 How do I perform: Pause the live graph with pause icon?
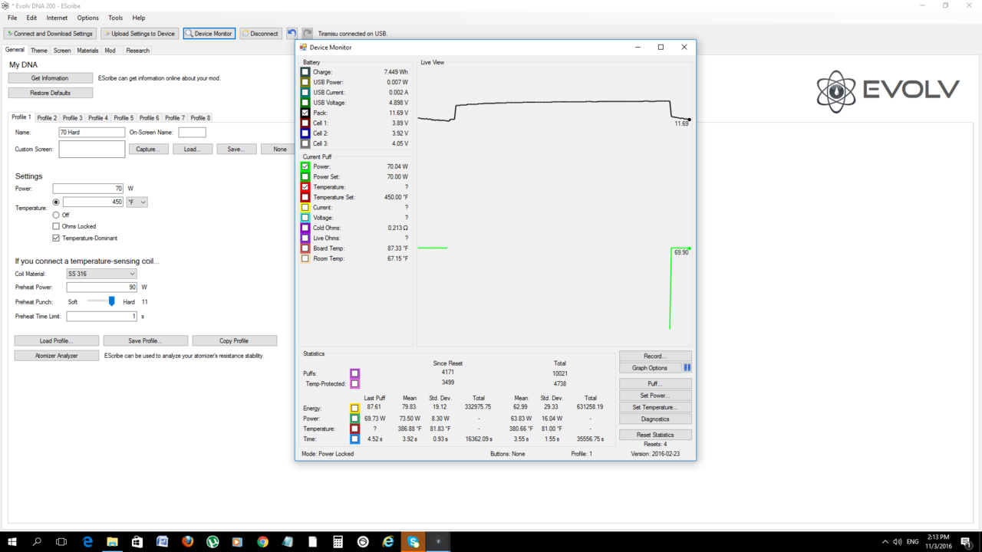(687, 368)
